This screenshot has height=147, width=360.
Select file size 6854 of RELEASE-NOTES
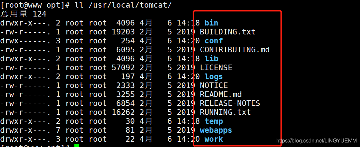coord(125,103)
